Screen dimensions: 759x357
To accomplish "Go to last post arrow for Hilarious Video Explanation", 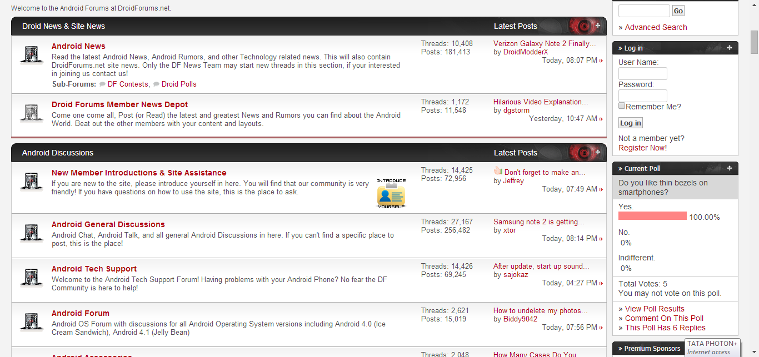I will coord(601,119).
